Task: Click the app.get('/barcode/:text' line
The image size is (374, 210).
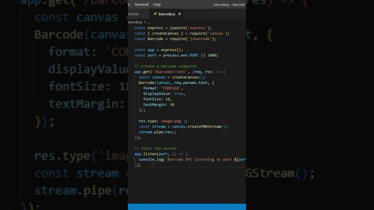Action: (x=180, y=72)
